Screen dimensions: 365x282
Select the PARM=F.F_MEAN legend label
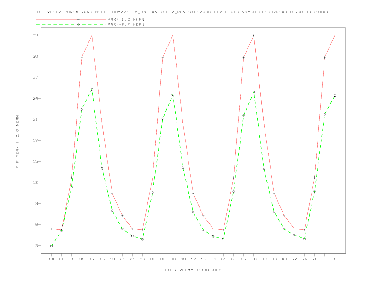click(x=126, y=24)
